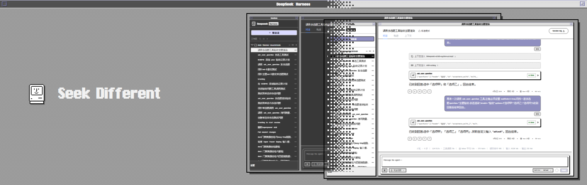Click leftmost action icon under 「选项甲」和「选项乙」 reply
Screen dimensions: 587x185
(x=410, y=91)
